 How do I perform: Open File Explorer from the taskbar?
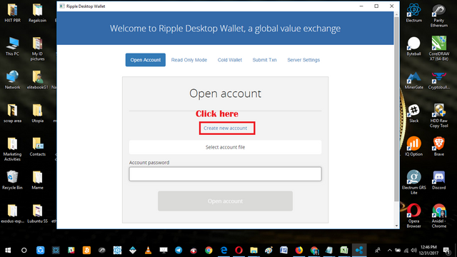pos(254,250)
